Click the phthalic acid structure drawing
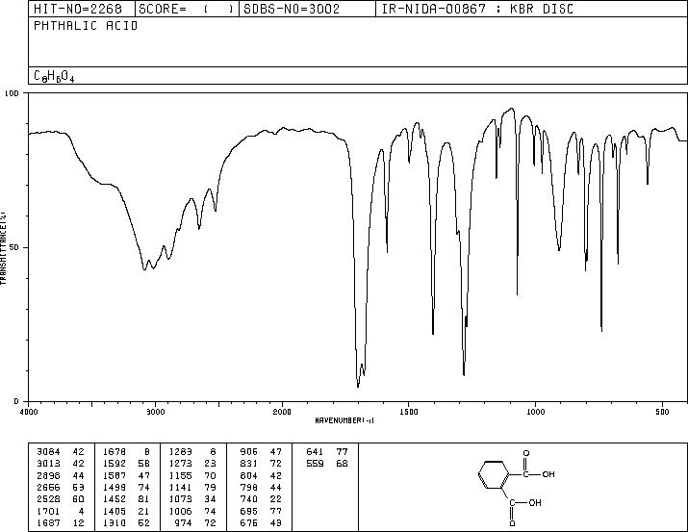Image resolution: width=688 pixels, height=532 pixels. [517, 487]
